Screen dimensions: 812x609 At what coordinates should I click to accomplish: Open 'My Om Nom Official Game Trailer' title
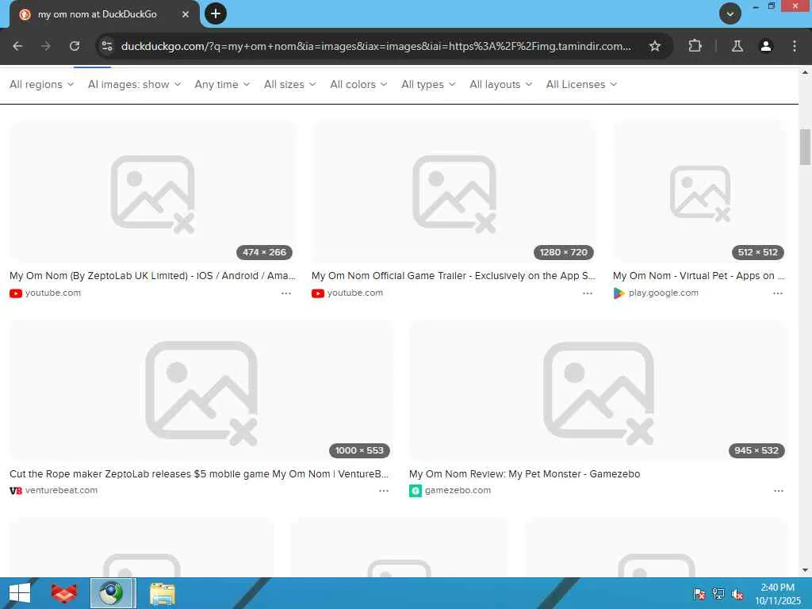pyautogui.click(x=453, y=275)
